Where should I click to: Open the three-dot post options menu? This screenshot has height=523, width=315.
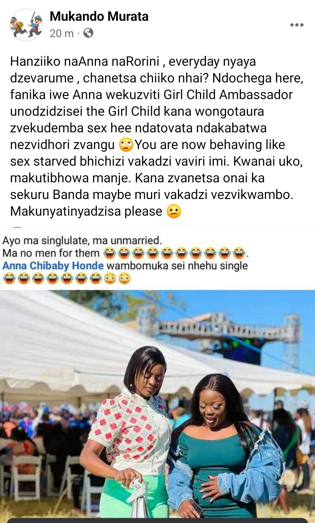coord(297,25)
